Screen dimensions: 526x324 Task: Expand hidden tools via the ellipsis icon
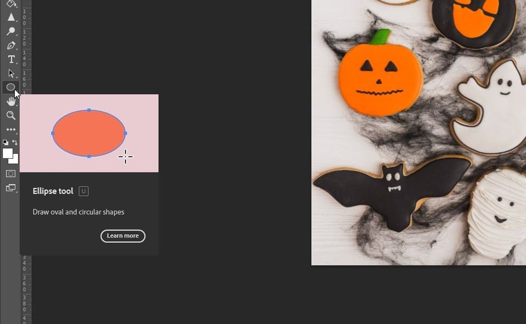pyautogui.click(x=11, y=129)
